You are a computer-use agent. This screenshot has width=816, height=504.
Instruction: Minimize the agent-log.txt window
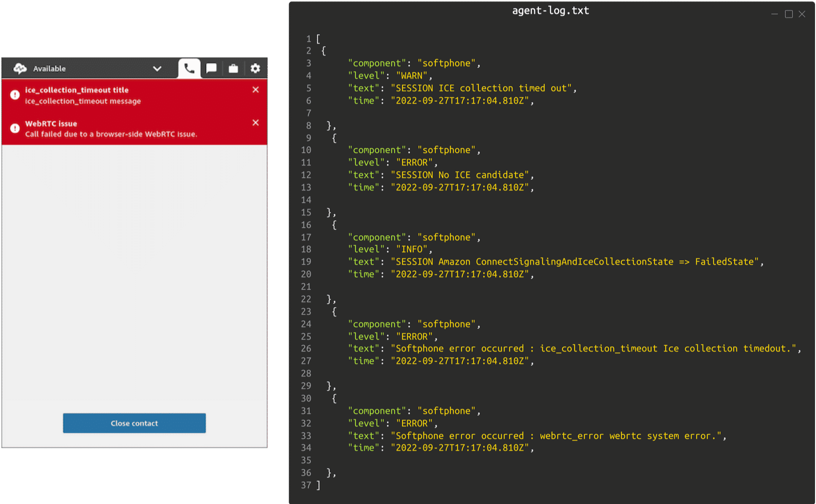(775, 14)
